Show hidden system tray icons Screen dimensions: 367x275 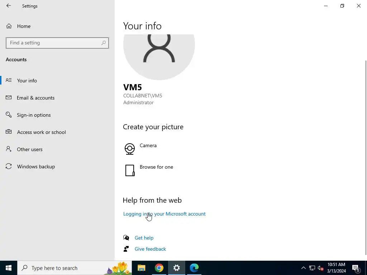[303, 268]
